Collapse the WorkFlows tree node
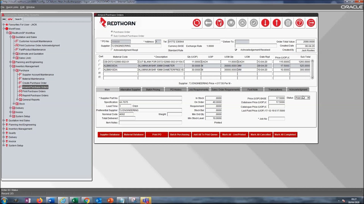 click(3, 29)
